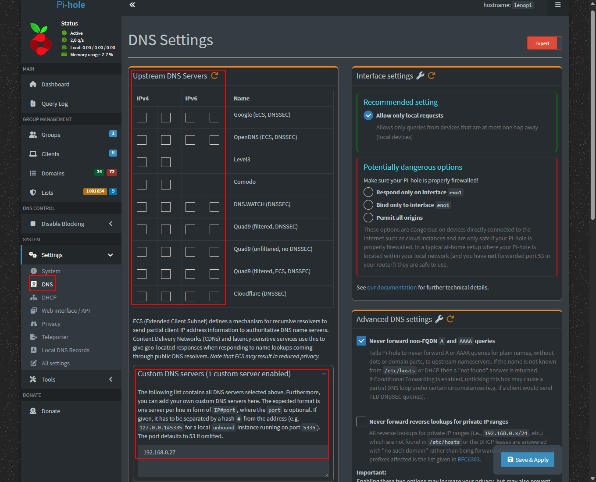Click wrench icon next to Interface settings
Viewport: 596px width, 482px height.
(x=420, y=75)
